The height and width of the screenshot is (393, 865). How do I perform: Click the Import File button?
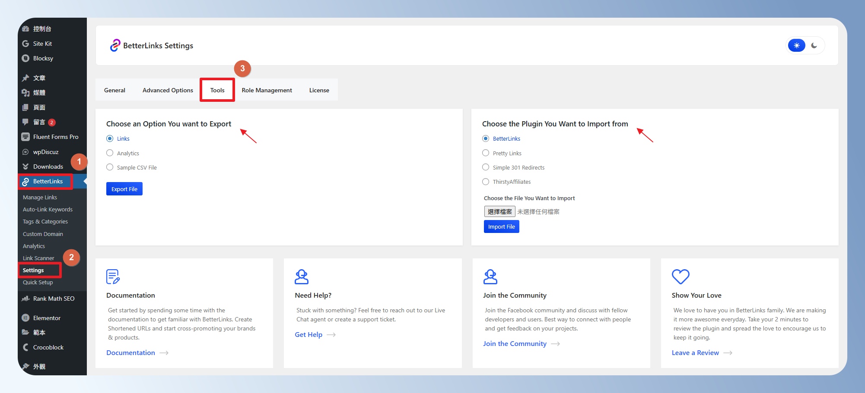501,226
